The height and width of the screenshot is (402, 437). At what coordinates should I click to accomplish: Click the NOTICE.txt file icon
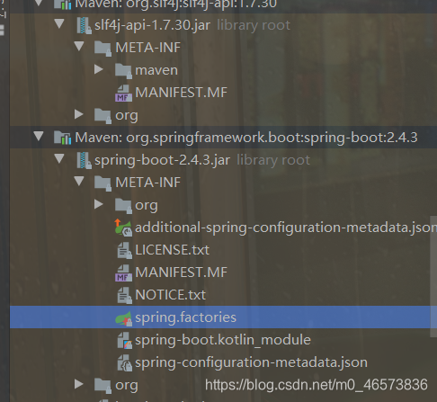[124, 296]
